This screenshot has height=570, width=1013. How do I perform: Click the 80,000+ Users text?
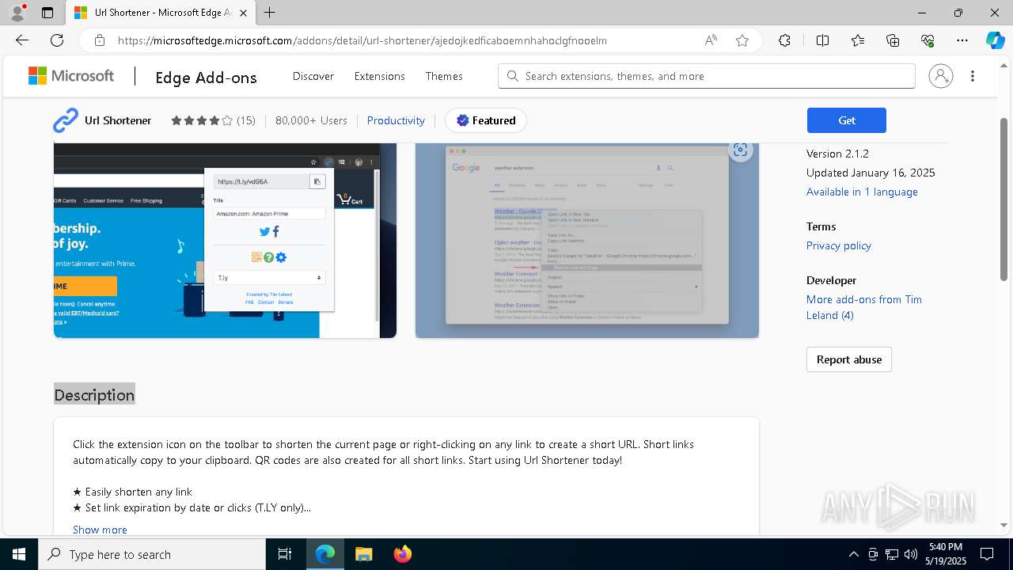311,120
